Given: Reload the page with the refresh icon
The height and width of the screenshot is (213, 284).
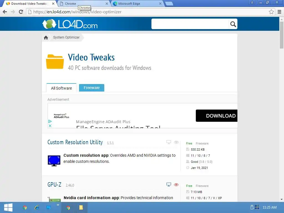Looking at the screenshot, I should tap(21, 12).
